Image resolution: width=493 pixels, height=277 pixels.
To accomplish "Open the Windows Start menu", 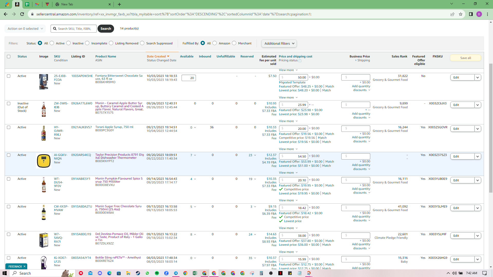I will point(4,273).
